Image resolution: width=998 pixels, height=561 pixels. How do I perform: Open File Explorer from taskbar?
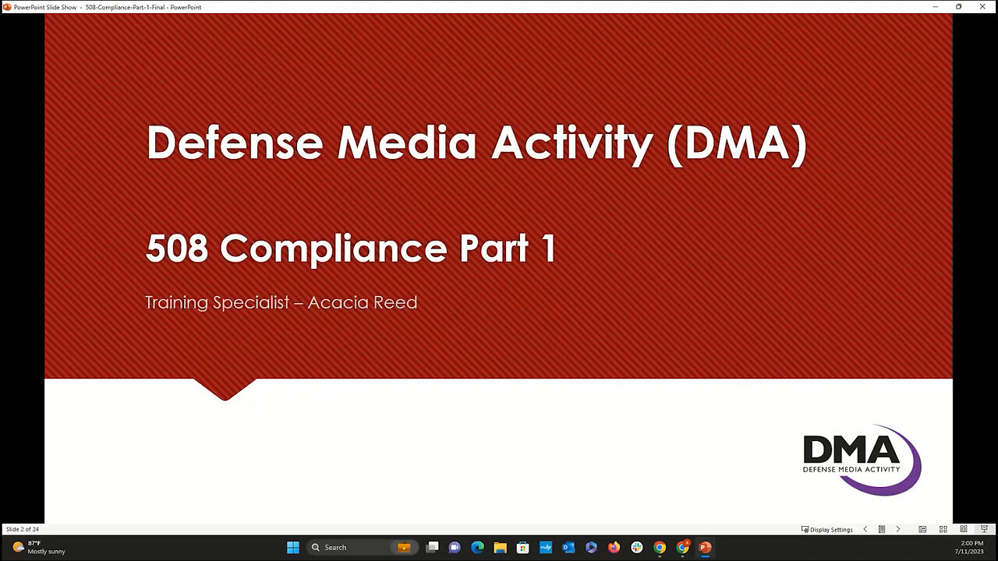coord(500,547)
